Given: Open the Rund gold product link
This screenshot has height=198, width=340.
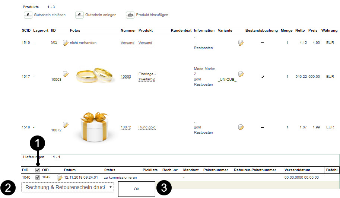Looking at the screenshot, I should [x=147, y=127].
